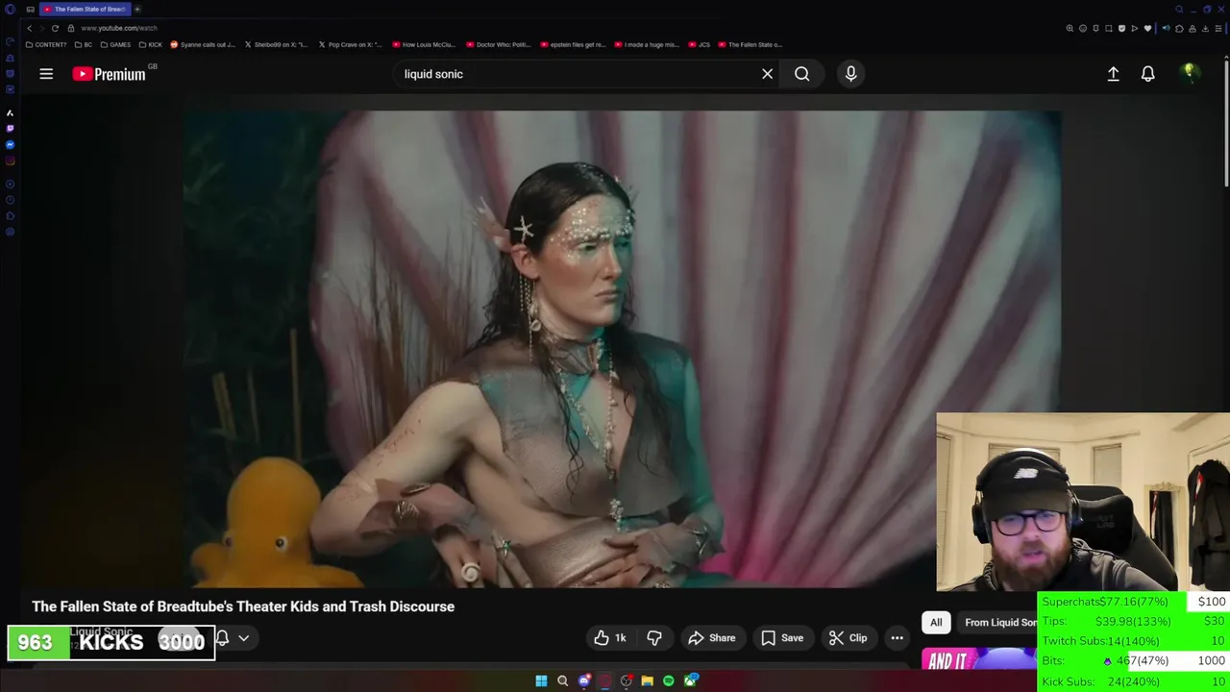
Task: Open the ad blocker shield icon
Action: pos(1121,29)
